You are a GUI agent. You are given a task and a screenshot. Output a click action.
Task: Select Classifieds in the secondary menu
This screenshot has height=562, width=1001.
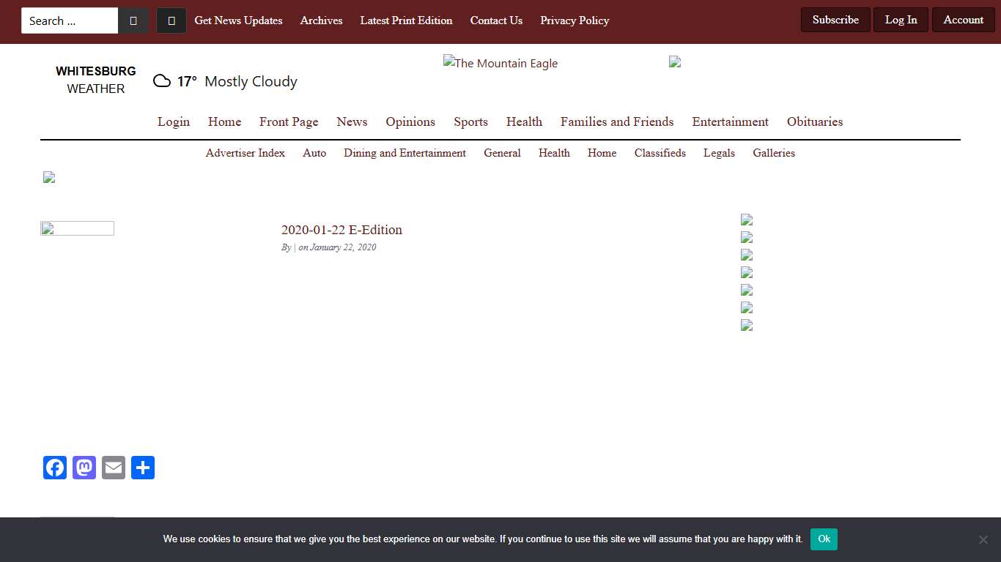click(x=660, y=153)
